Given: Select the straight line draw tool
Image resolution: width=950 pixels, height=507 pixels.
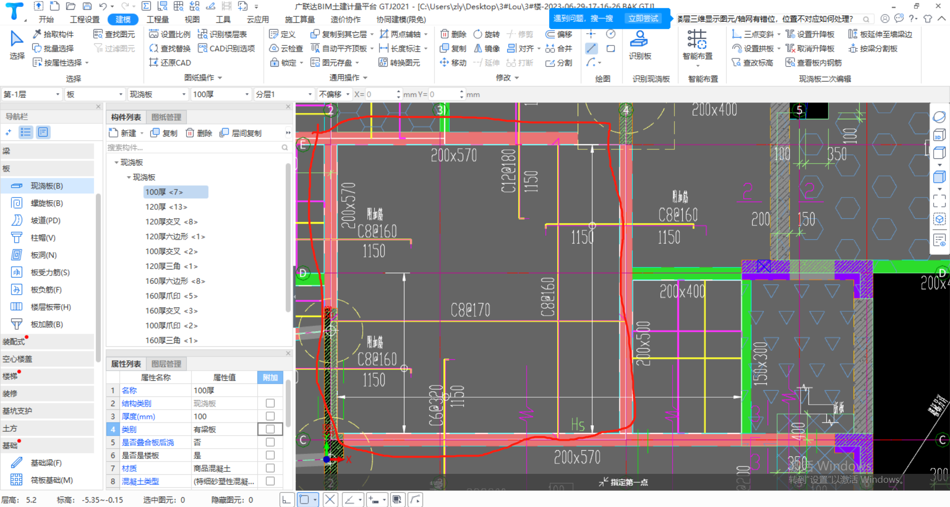Looking at the screenshot, I should coord(591,48).
